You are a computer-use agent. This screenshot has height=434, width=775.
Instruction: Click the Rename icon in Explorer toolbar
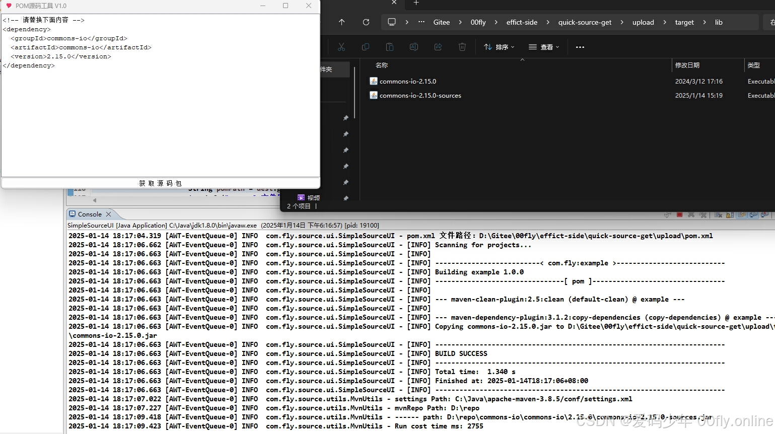[x=414, y=47]
